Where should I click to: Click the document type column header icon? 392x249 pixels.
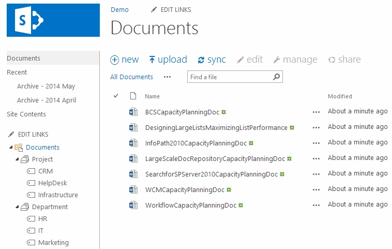133,96
